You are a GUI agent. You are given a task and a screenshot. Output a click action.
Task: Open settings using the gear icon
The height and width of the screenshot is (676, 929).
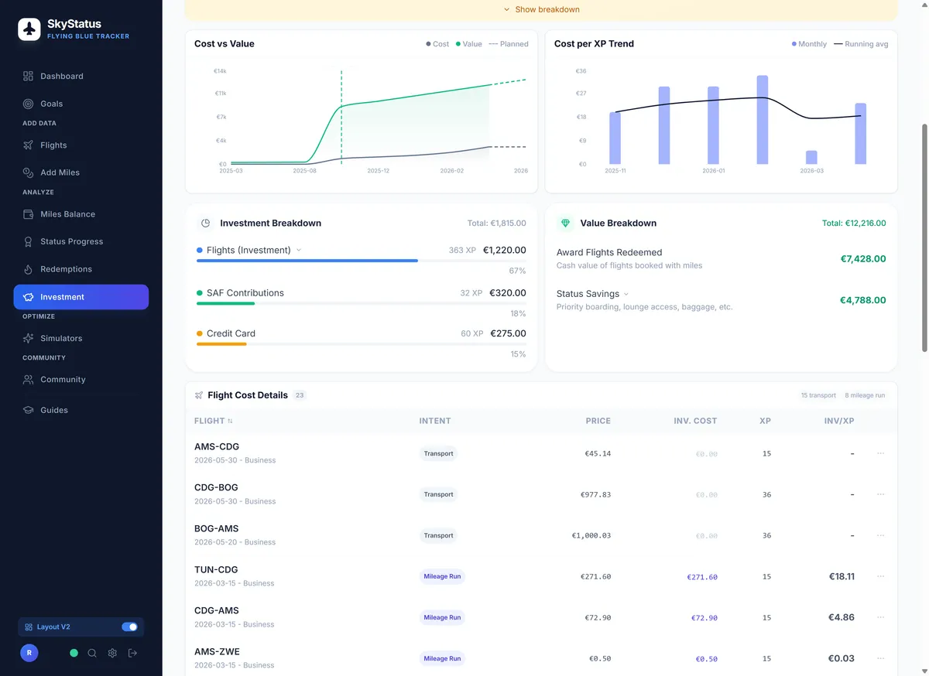pyautogui.click(x=112, y=653)
